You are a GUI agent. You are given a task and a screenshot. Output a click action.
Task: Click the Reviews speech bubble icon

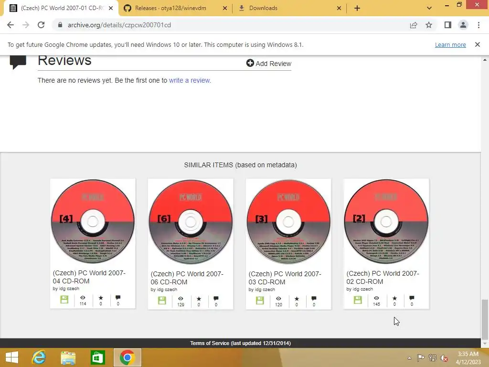click(x=18, y=62)
